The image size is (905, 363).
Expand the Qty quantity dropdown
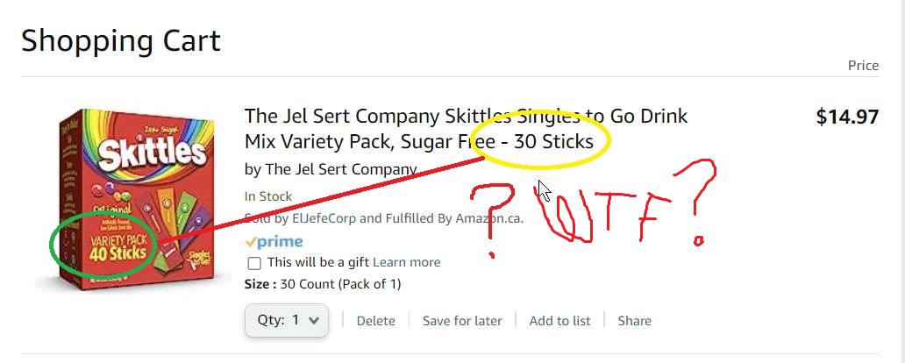pos(287,320)
